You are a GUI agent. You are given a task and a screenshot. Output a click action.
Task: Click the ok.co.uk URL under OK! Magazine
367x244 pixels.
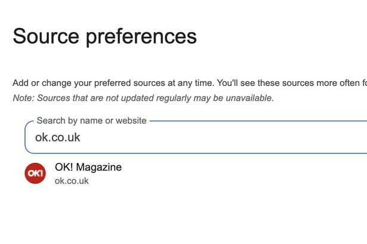(x=72, y=181)
